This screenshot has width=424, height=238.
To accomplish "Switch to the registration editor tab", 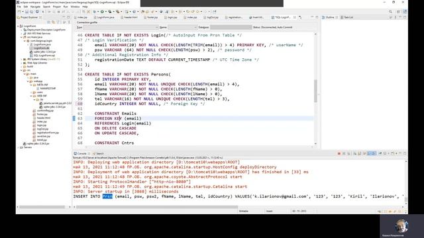I will tap(234, 17).
